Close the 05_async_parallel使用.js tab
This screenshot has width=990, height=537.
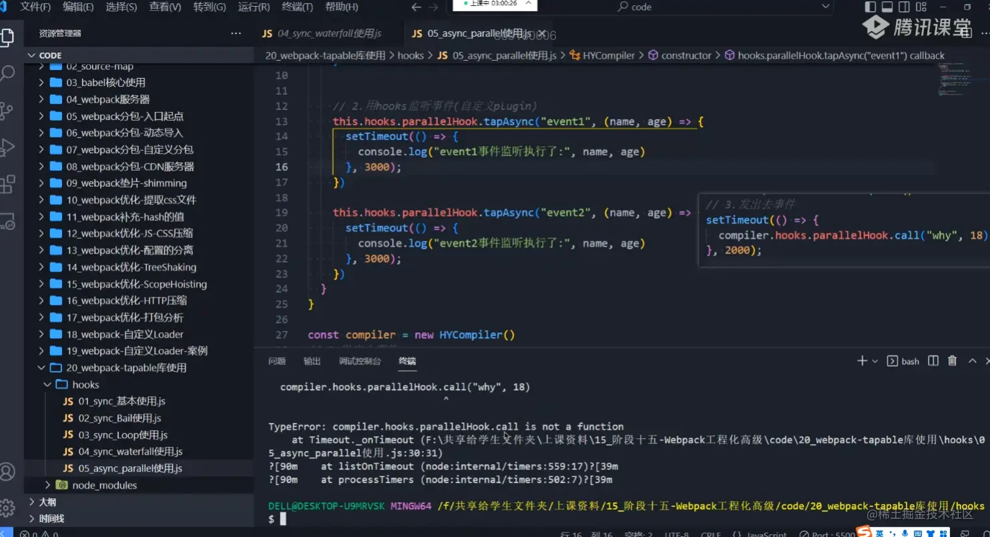542,33
